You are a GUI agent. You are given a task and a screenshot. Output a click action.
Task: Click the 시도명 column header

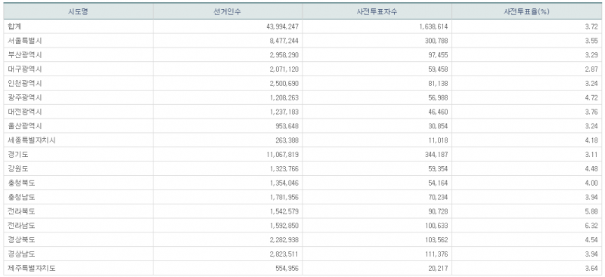tap(79, 11)
